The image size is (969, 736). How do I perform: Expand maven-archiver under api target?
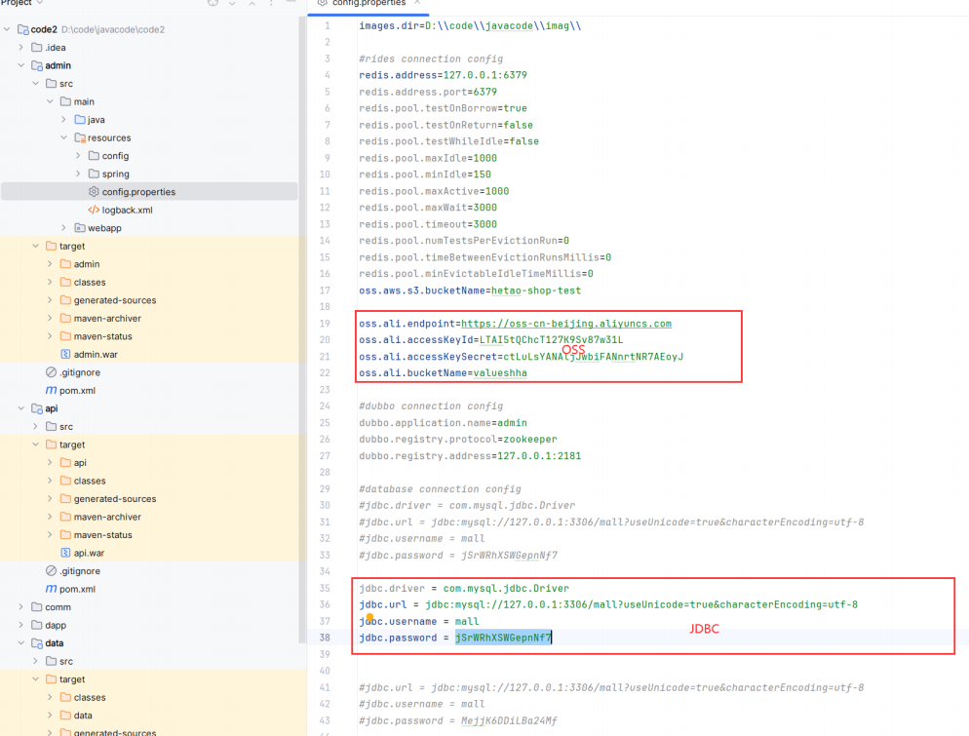click(x=50, y=517)
